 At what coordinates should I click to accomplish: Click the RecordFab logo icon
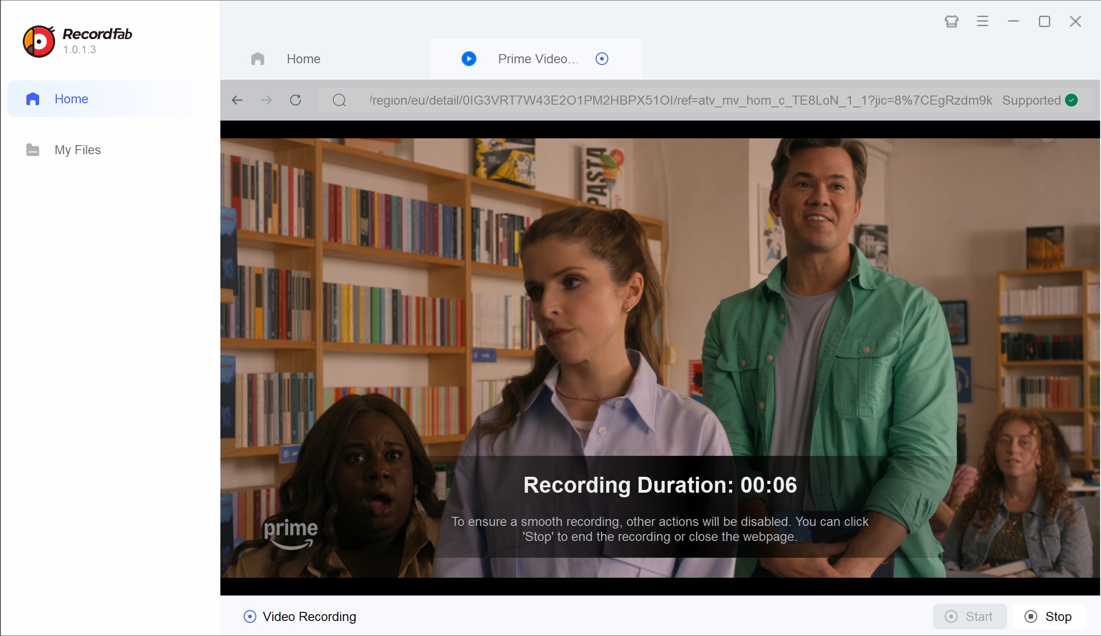point(39,41)
